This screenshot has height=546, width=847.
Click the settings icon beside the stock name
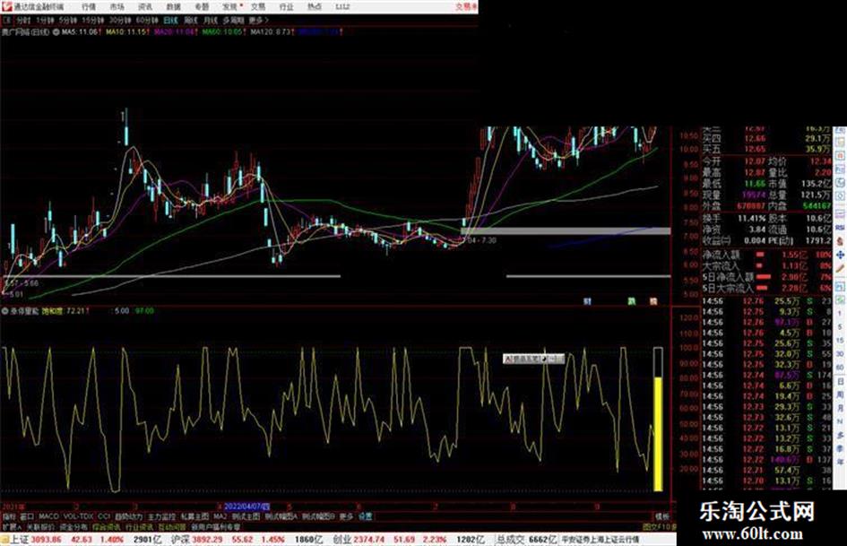(56, 32)
